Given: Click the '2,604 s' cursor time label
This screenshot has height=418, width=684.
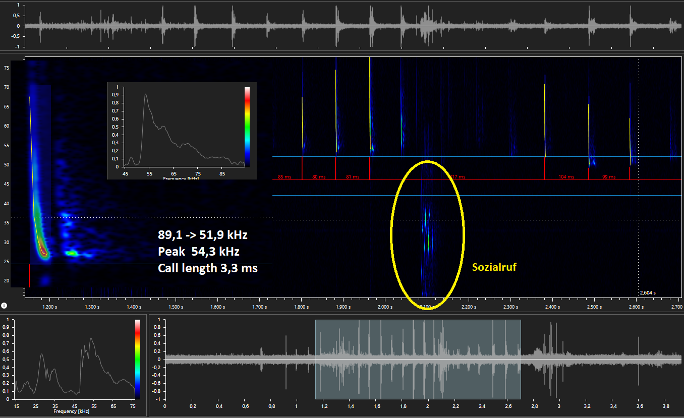Looking at the screenshot, I should point(647,292).
